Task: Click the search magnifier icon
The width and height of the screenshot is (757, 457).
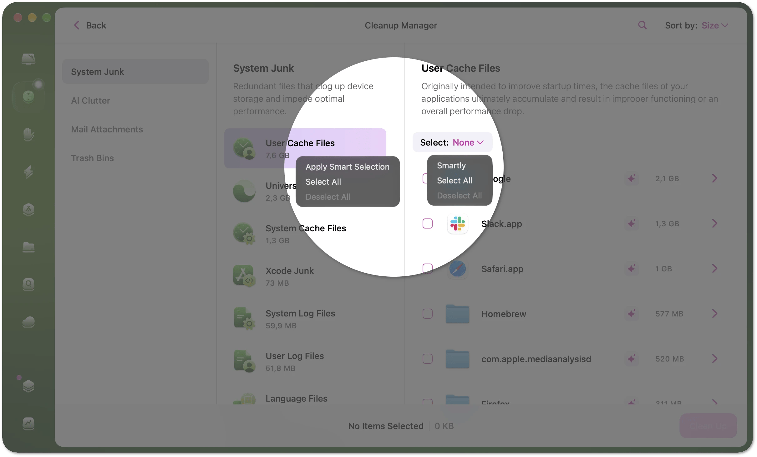Action: coord(642,25)
